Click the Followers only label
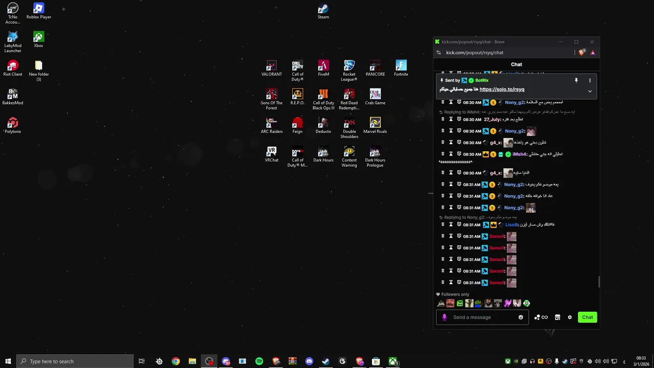The width and height of the screenshot is (654, 368). tap(455, 294)
